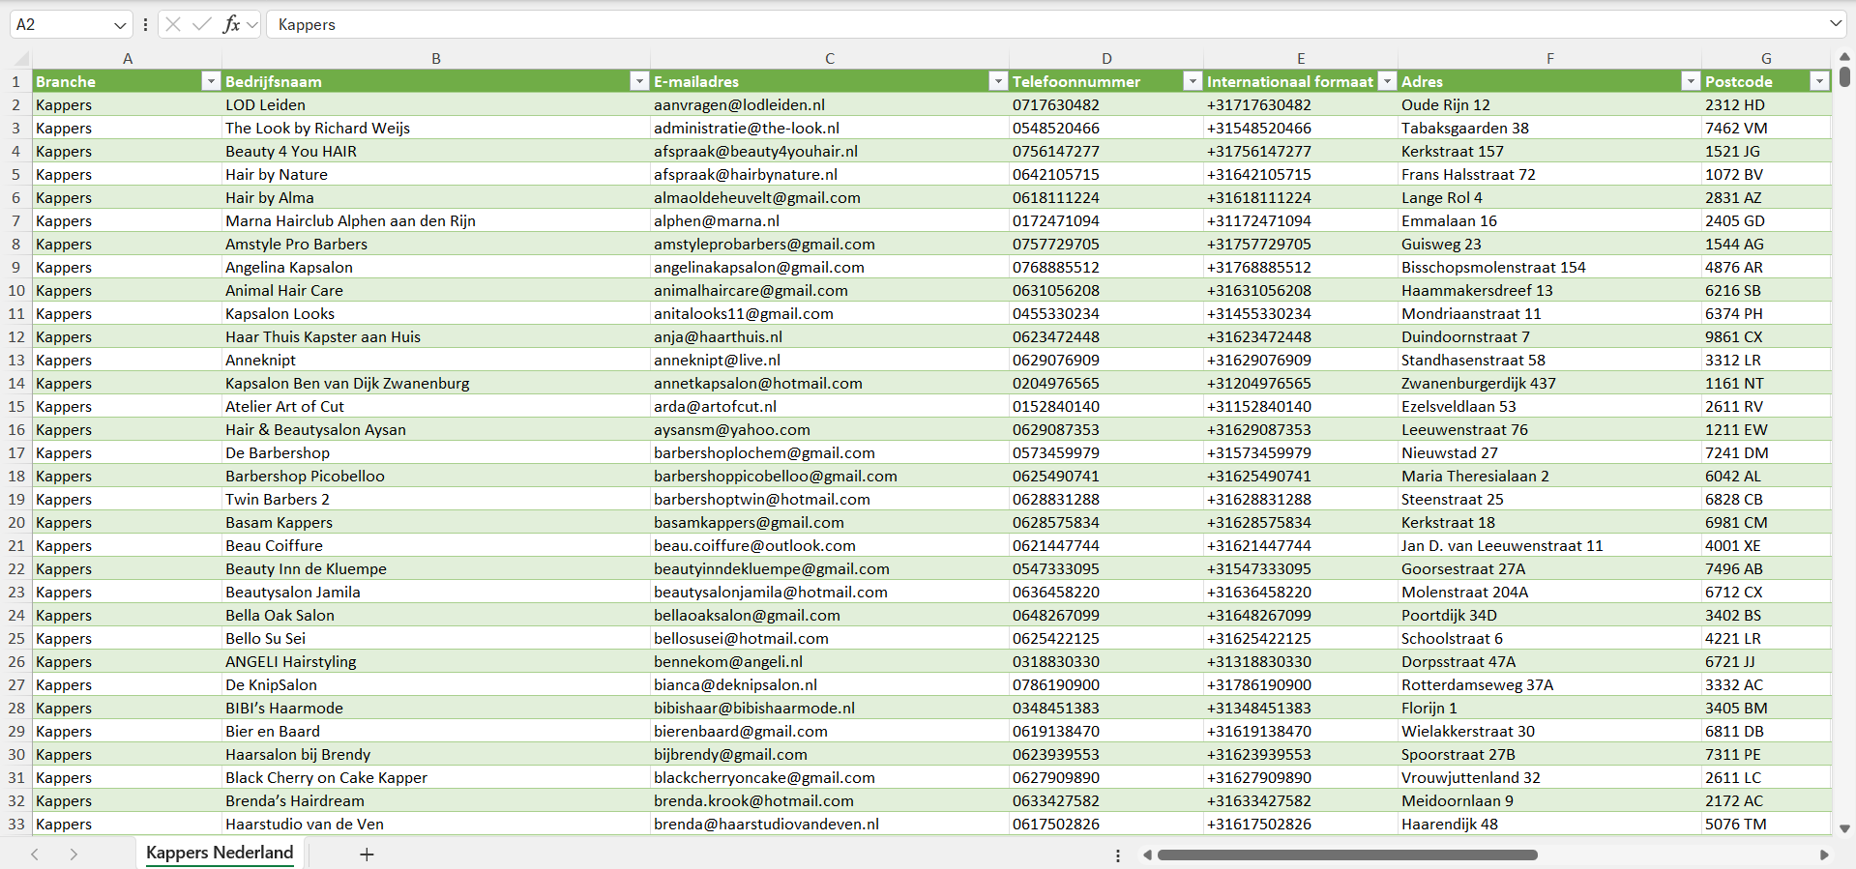This screenshot has width=1856, height=869.
Task: Click the horizontal scrollbar right arrow
Action: 1824,855
